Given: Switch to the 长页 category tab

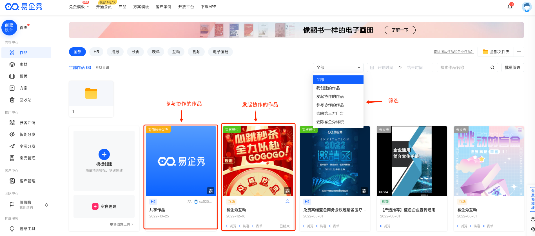Looking at the screenshot, I should pos(135,52).
